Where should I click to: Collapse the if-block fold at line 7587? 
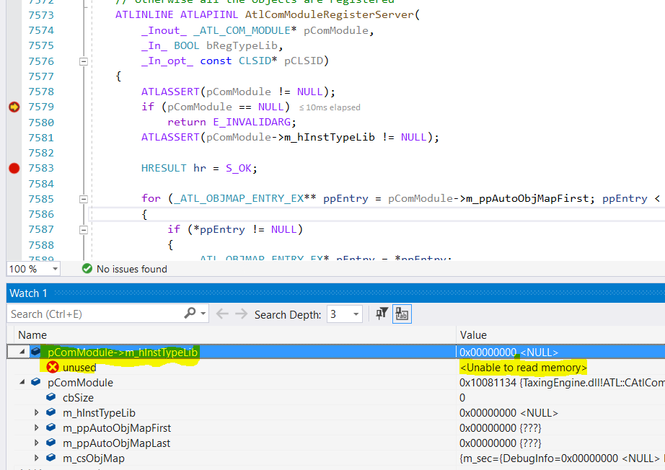coord(84,230)
